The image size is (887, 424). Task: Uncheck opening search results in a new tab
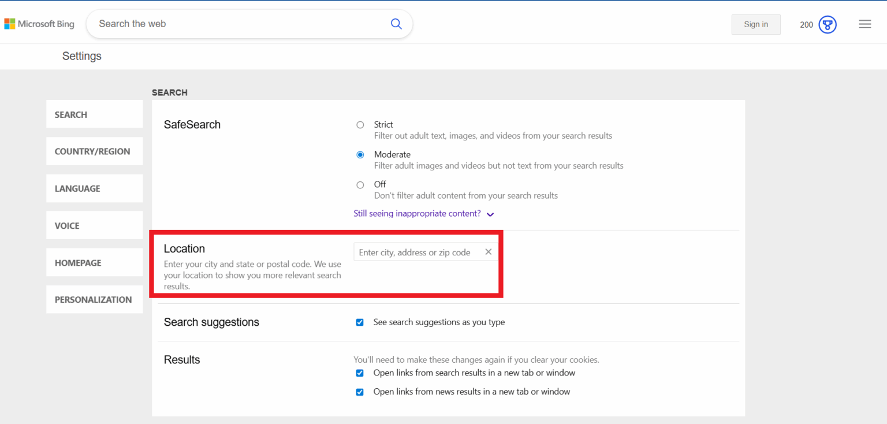(360, 373)
